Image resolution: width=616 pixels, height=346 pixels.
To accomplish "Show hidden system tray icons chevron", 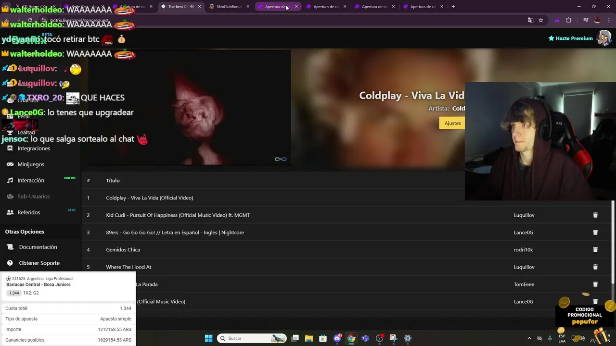I will pyautogui.click(x=529, y=338).
